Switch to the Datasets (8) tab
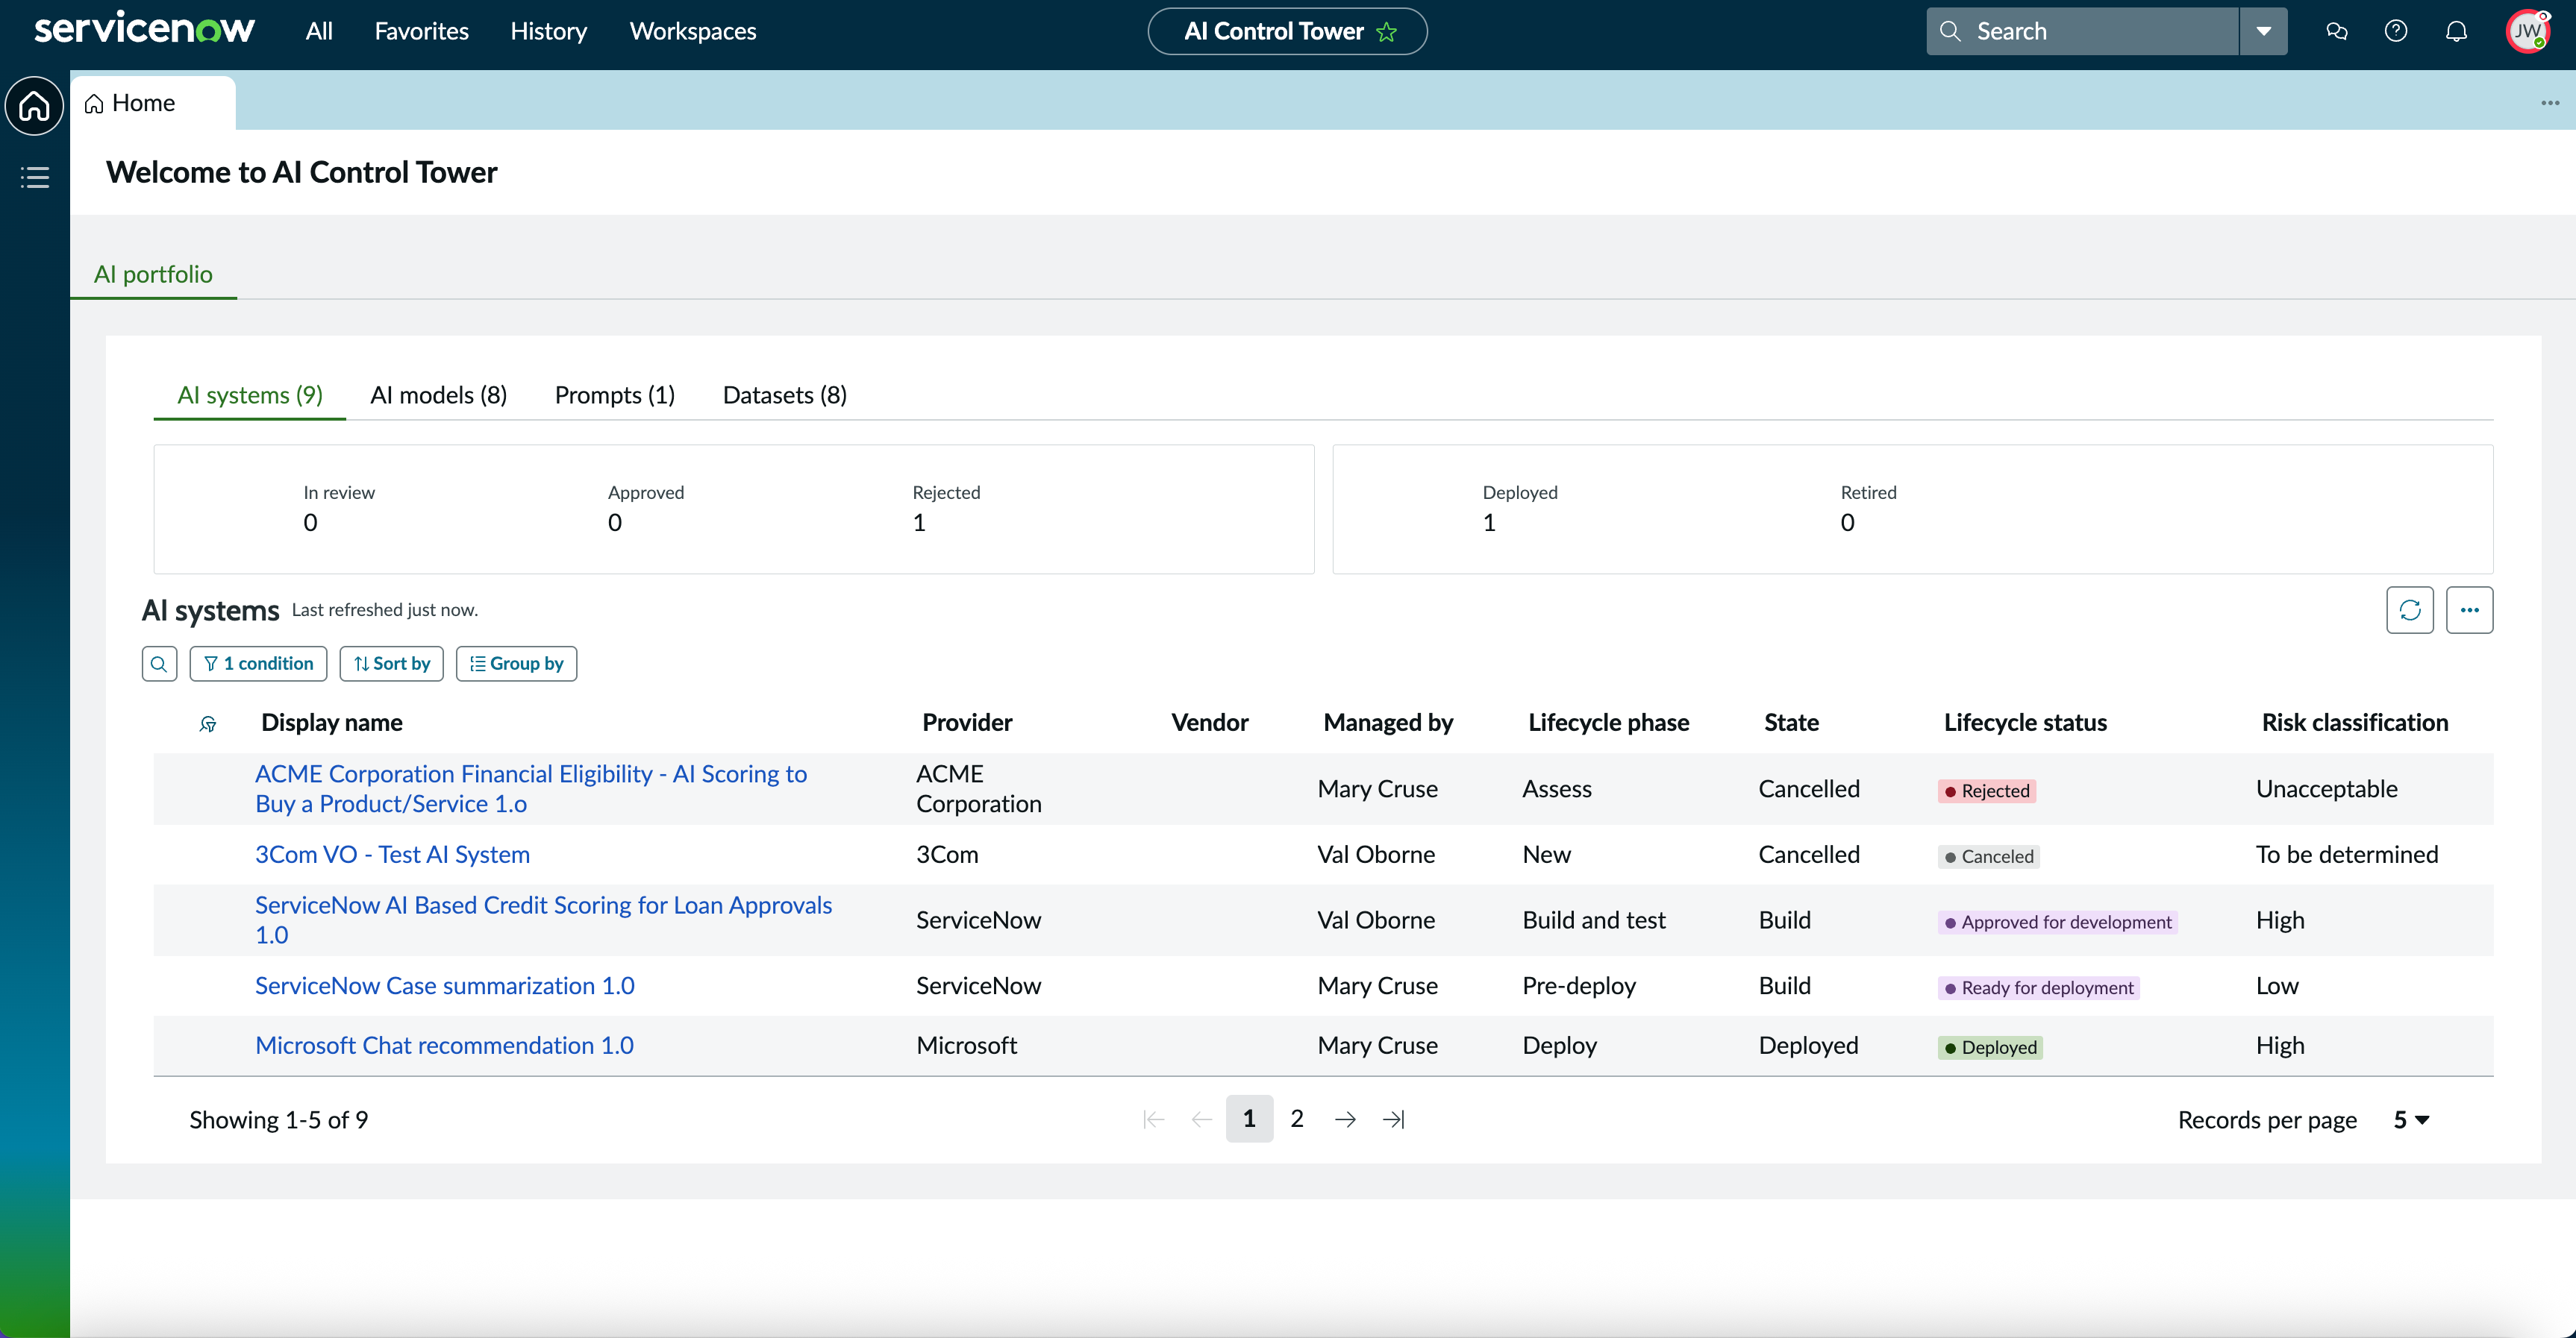2576x1338 pixels. pyautogui.click(x=785, y=395)
